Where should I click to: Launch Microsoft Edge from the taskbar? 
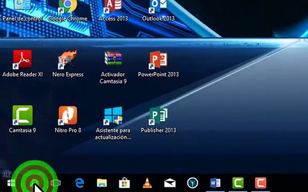pos(79,183)
